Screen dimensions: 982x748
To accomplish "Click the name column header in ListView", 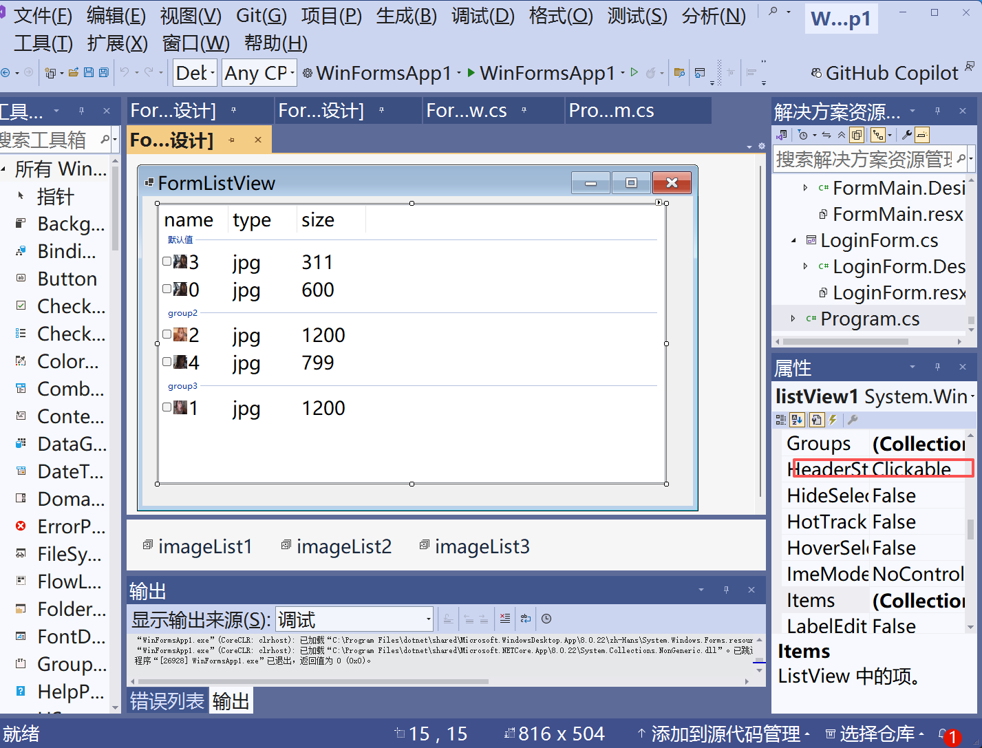I will (x=193, y=220).
